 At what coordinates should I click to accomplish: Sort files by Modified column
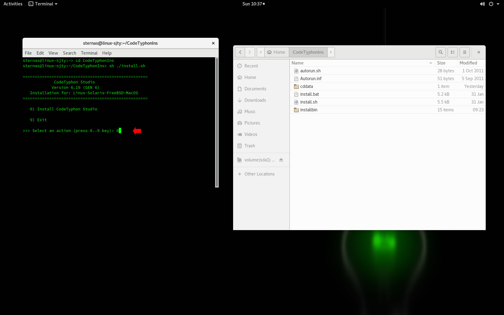[x=471, y=63]
